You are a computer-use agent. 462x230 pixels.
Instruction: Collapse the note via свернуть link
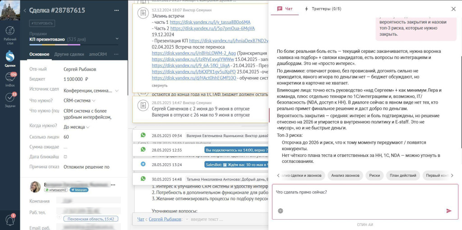coord(160,85)
